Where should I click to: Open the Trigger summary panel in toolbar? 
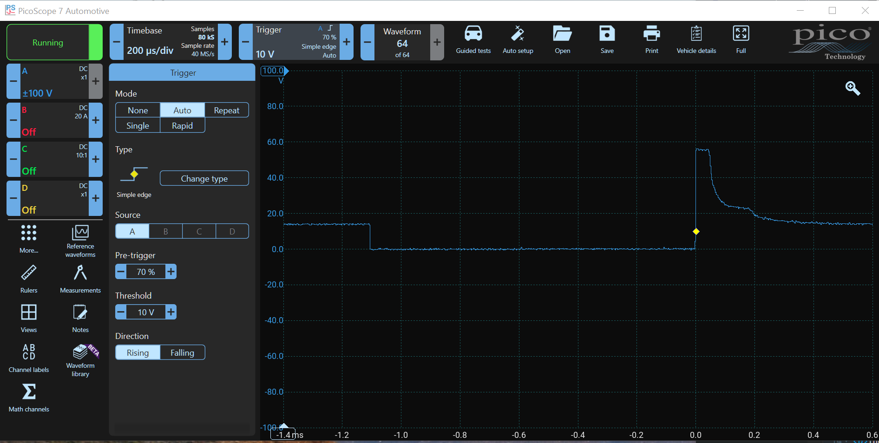coord(296,42)
